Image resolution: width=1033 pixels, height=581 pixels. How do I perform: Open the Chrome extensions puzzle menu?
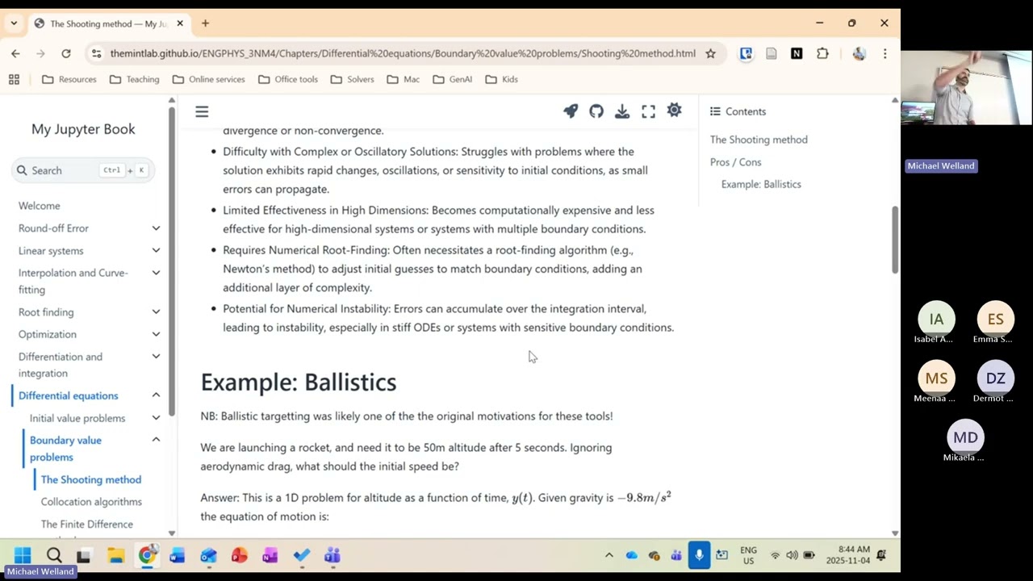pyautogui.click(x=822, y=53)
